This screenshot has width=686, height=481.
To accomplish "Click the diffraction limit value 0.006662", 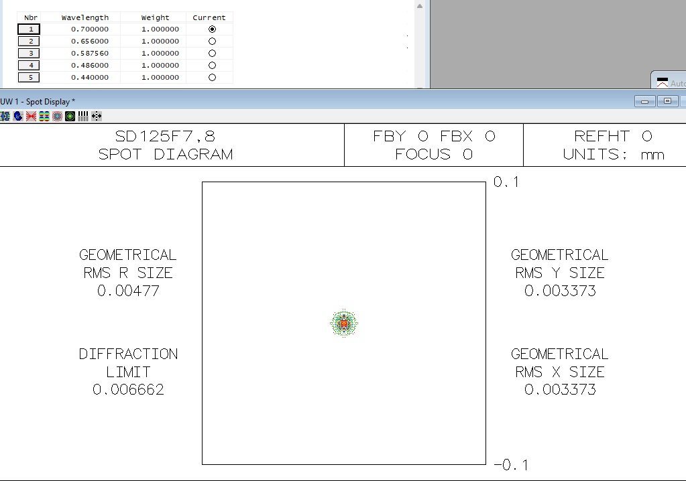I will [x=128, y=390].
